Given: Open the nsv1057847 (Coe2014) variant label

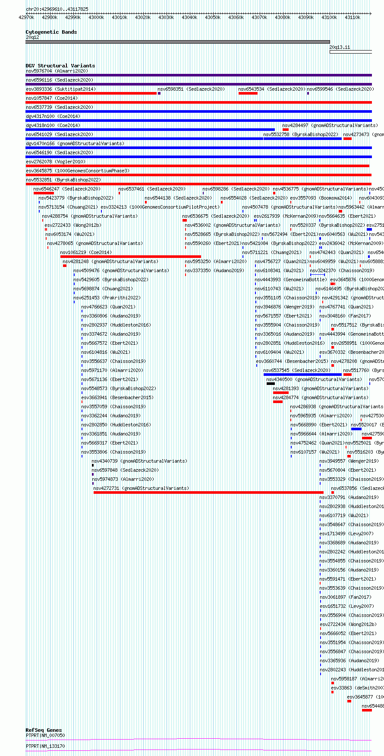Looking at the screenshot, I should [52, 98].
